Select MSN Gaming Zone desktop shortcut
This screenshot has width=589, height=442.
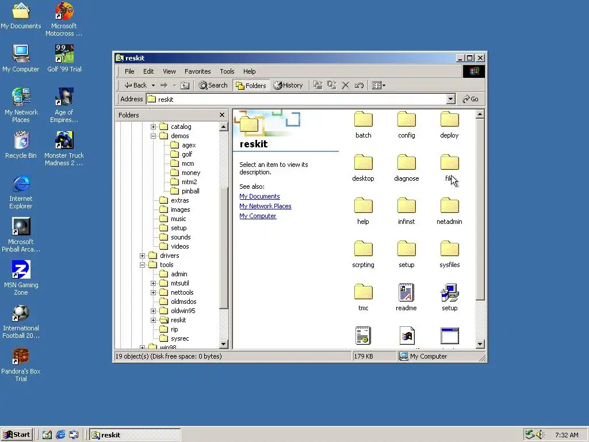[x=21, y=278]
